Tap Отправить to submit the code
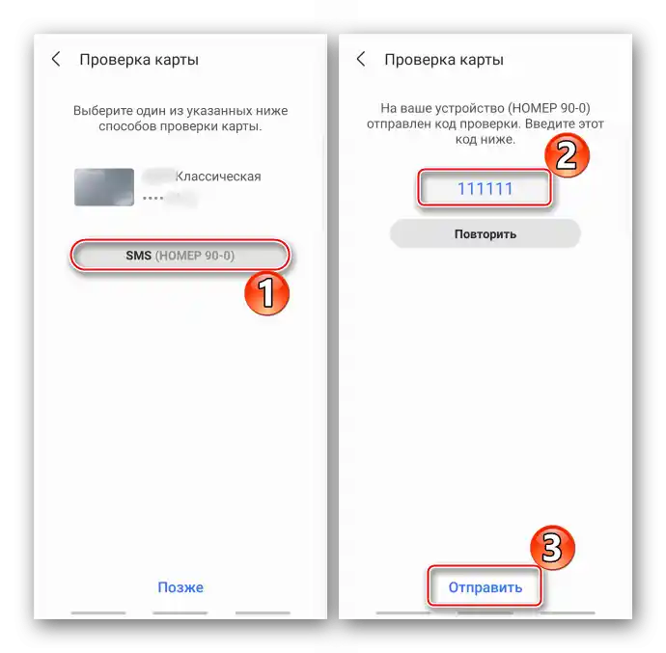This screenshot has height=653, width=666. coord(486,587)
